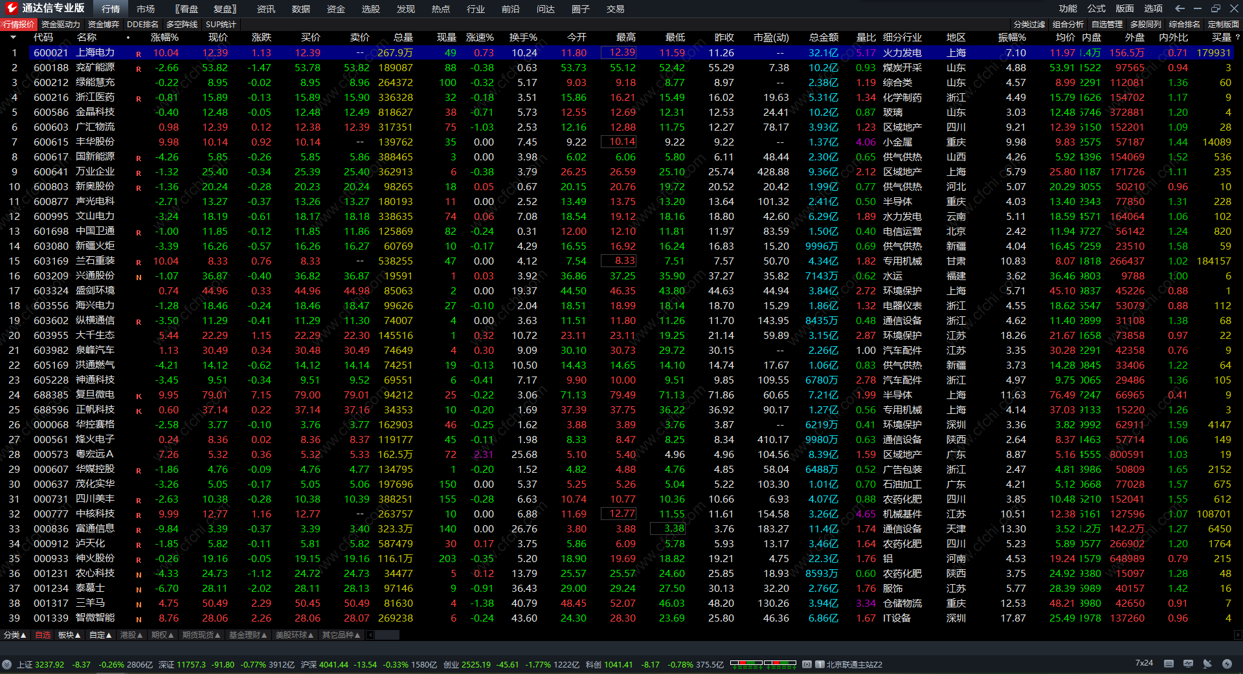Open the 市场 menu
The height and width of the screenshot is (674, 1243).
(x=146, y=9)
